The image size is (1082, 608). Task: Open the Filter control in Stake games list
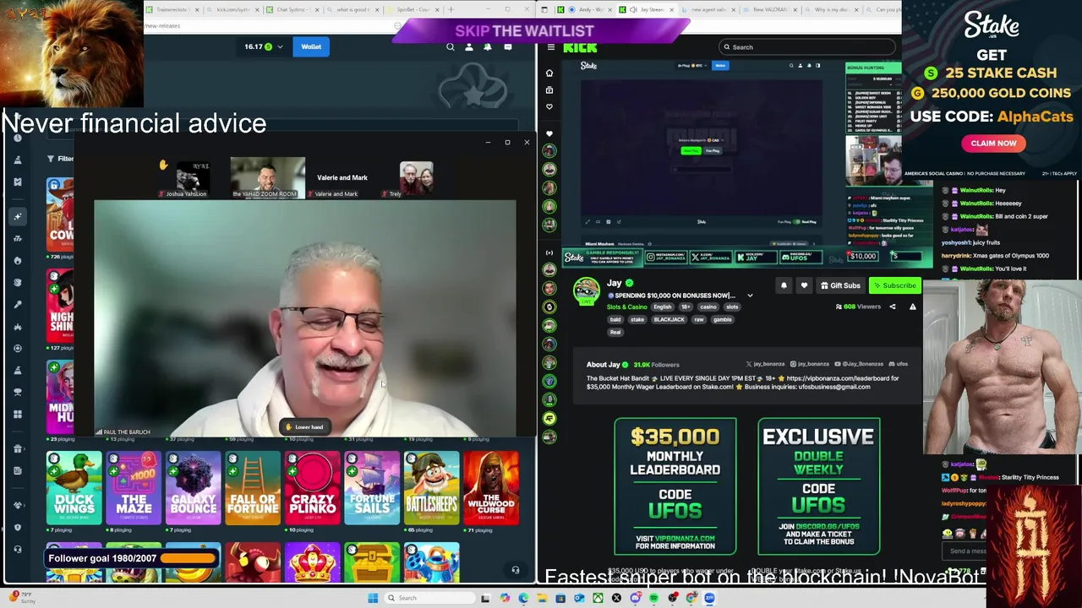[x=61, y=158]
